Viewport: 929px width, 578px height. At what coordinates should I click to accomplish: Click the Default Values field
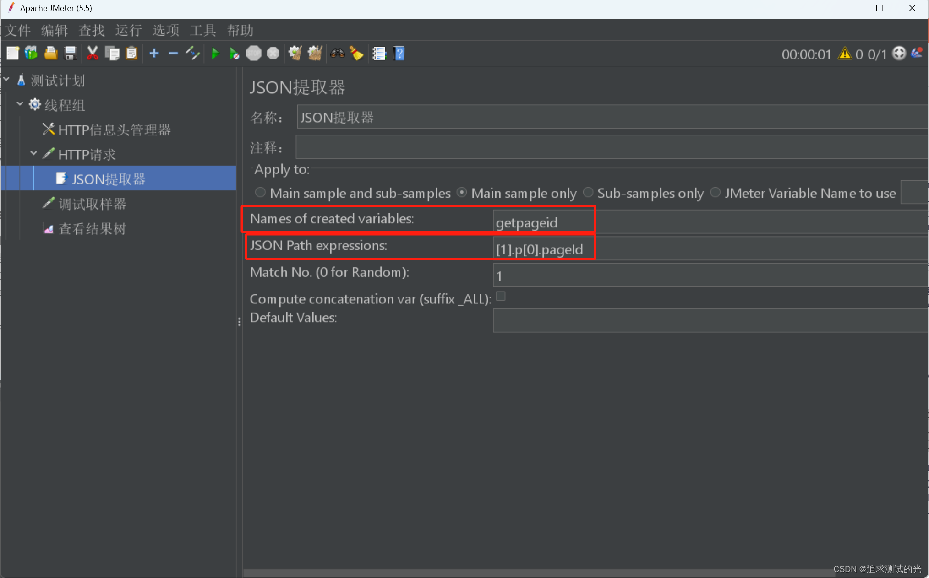tap(710, 320)
